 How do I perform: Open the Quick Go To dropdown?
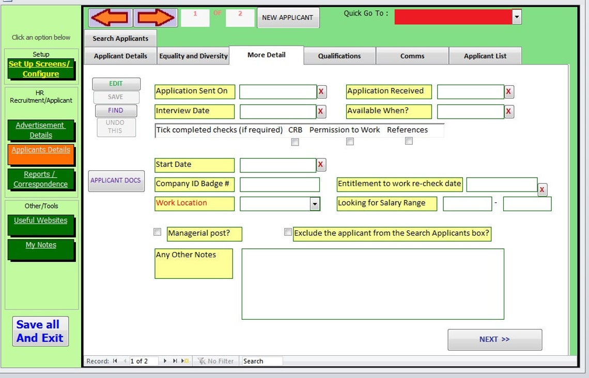pos(516,17)
